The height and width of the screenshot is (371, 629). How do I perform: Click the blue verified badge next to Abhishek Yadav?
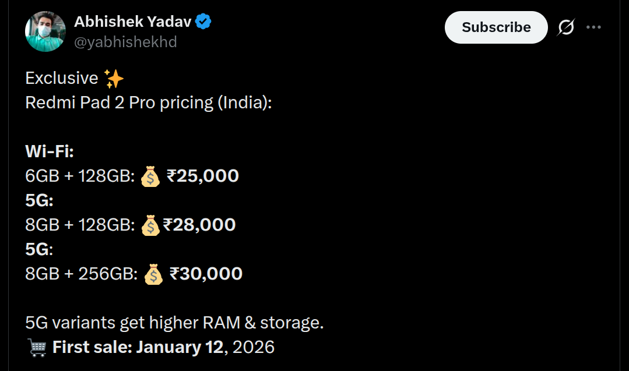click(x=203, y=21)
